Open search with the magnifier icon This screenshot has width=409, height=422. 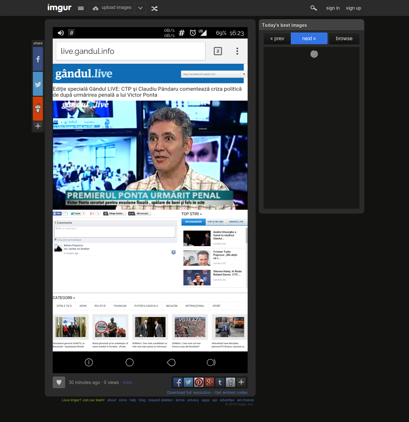tap(314, 8)
